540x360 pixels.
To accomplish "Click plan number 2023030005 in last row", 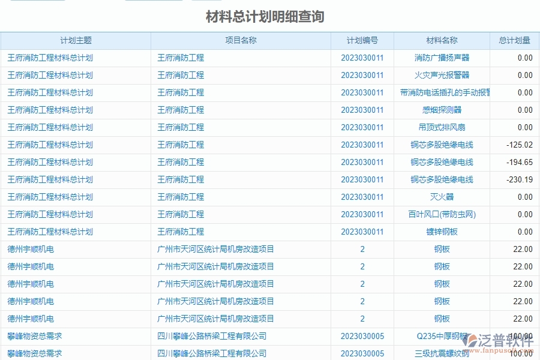I will 362,353.
